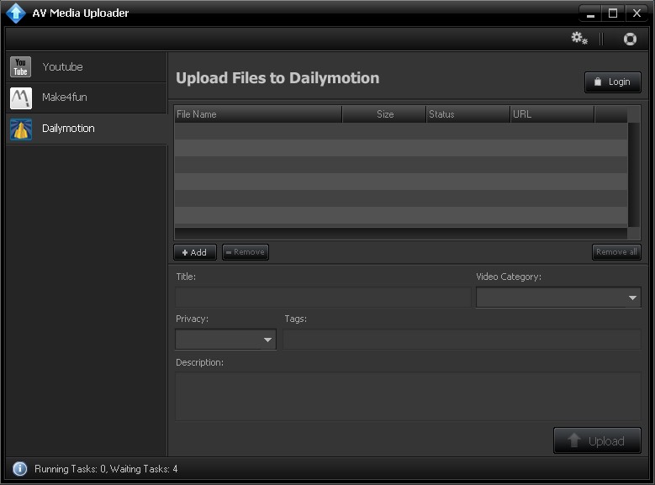Click the File Name column header
Image resolution: width=655 pixels, height=485 pixels.
pyautogui.click(x=257, y=114)
